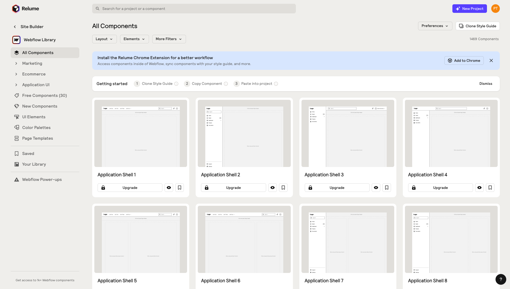The image size is (510, 289).
Task: Select Color Palettes in the sidebar
Action: tap(36, 128)
